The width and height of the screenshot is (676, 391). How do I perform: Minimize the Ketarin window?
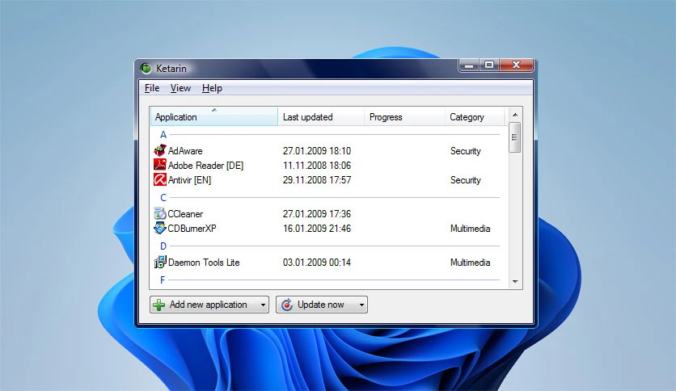click(x=469, y=65)
